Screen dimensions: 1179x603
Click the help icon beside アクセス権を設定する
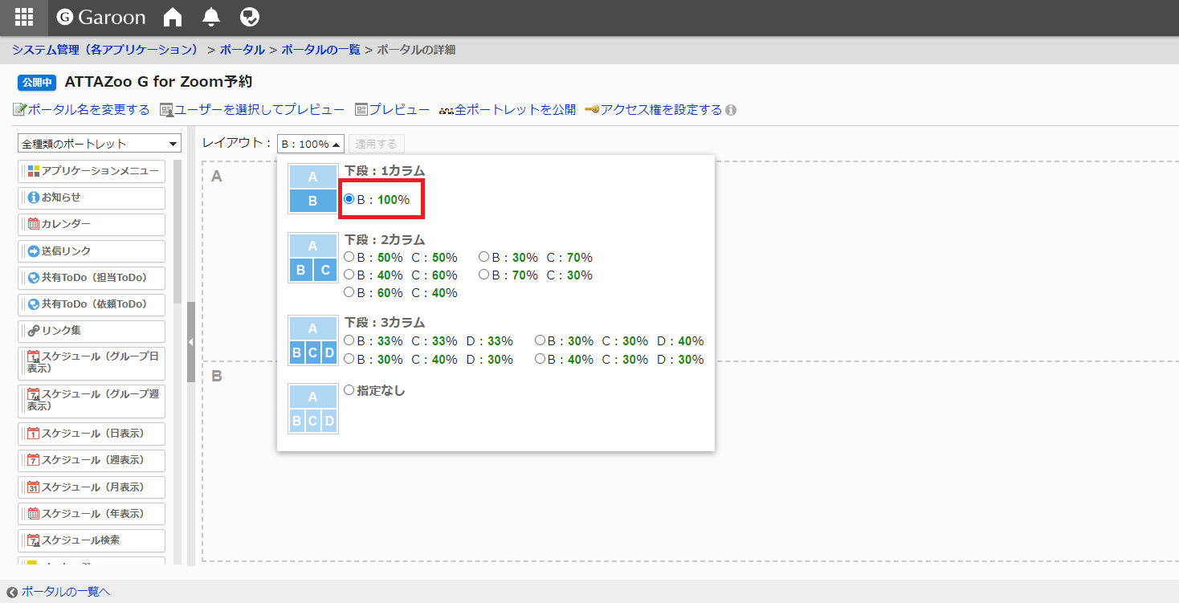pos(731,110)
